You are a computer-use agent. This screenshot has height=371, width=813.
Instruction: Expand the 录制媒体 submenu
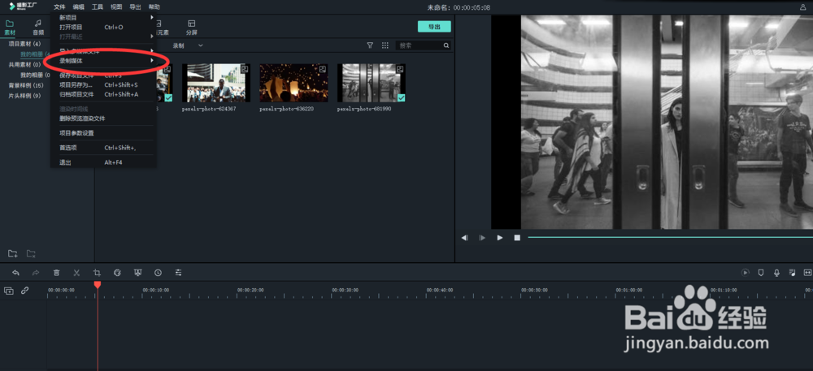pos(104,61)
